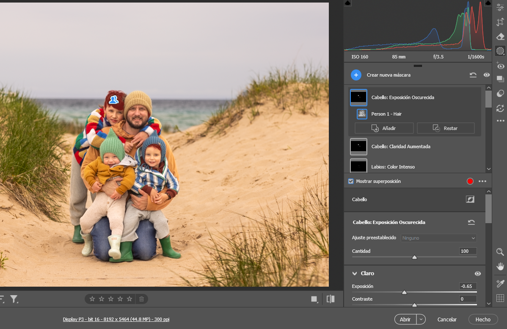Select the Cabello: Claridad Aumentada mask
Image resolution: width=507 pixels, height=329 pixels.
point(400,147)
